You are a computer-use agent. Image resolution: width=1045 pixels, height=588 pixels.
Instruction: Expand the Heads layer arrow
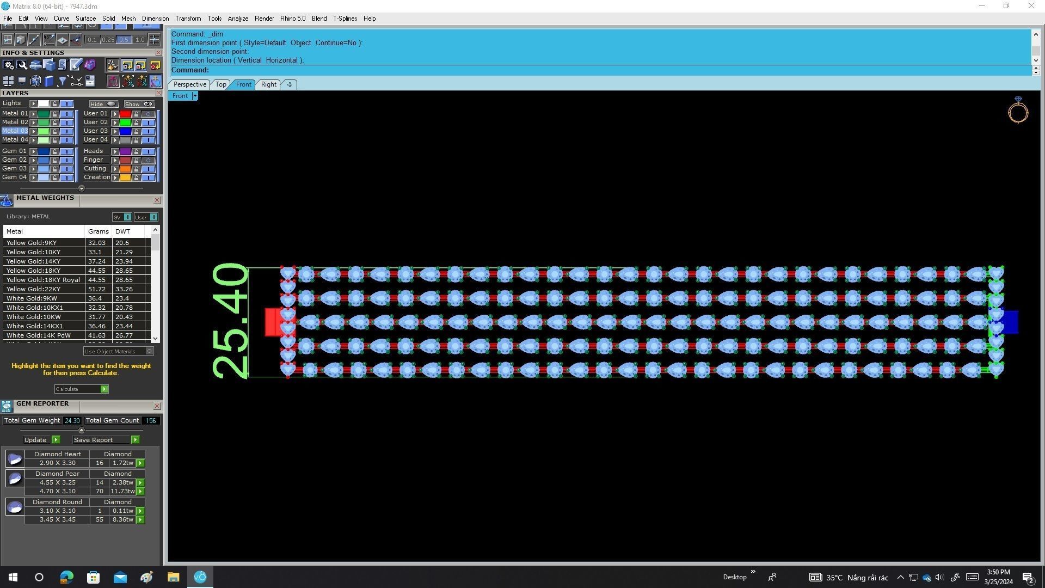115,151
